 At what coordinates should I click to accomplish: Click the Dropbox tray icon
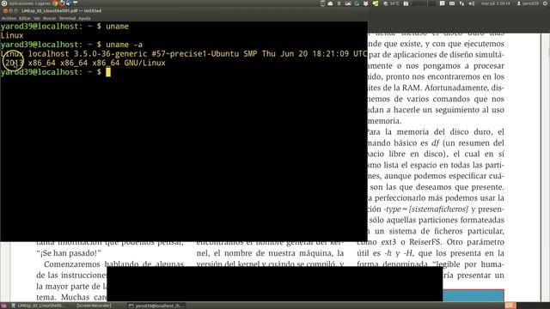click(x=366, y=3)
